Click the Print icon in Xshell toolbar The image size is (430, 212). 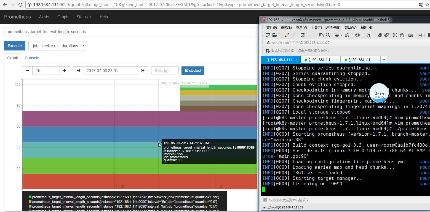pyautogui.click(x=337, y=35)
